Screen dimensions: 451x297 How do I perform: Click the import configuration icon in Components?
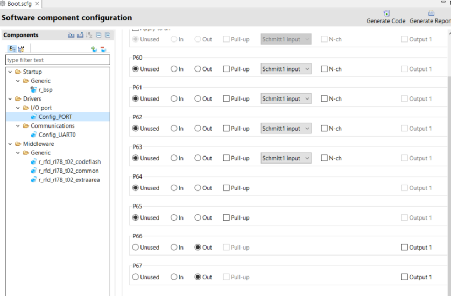(x=71, y=35)
